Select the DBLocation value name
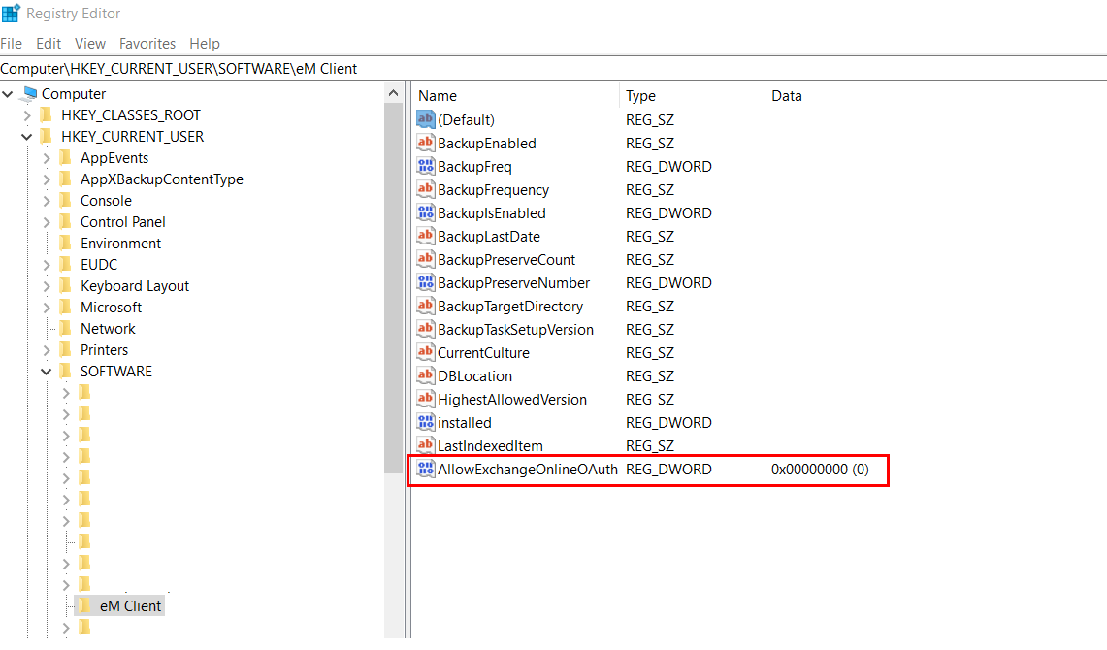 click(474, 375)
